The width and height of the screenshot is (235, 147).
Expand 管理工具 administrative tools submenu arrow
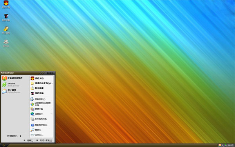(52, 109)
